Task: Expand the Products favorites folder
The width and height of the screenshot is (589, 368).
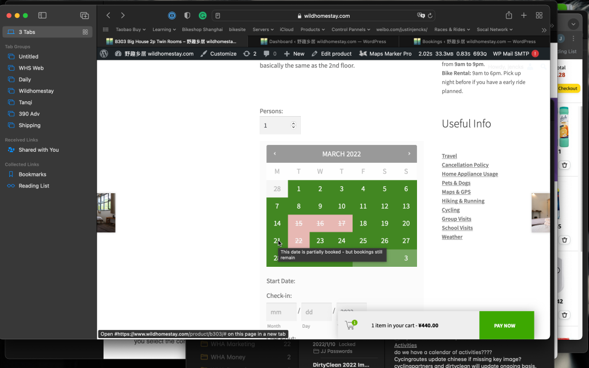Action: [x=312, y=29]
